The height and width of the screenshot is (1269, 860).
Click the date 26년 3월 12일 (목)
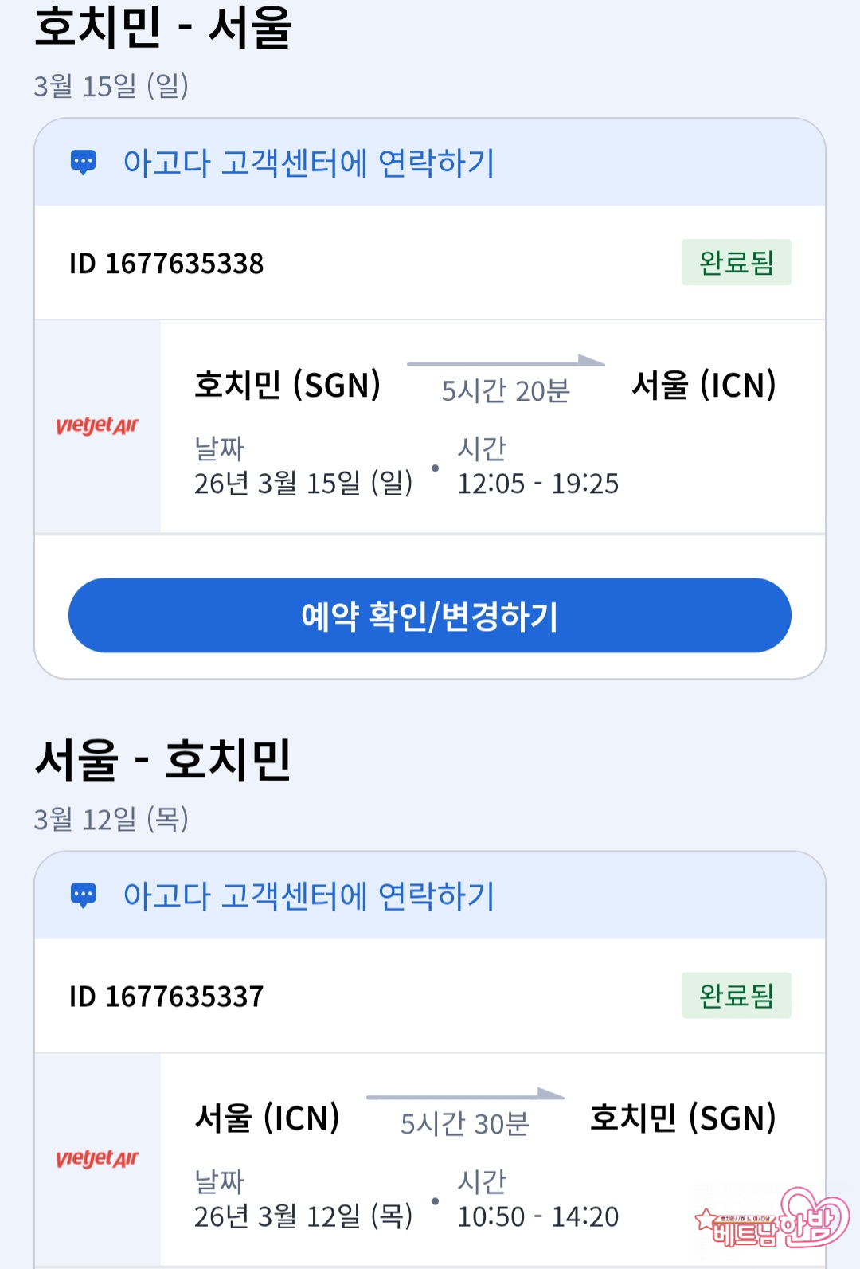[303, 1216]
